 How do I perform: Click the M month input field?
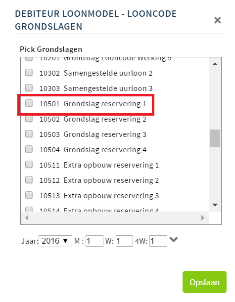94,241
